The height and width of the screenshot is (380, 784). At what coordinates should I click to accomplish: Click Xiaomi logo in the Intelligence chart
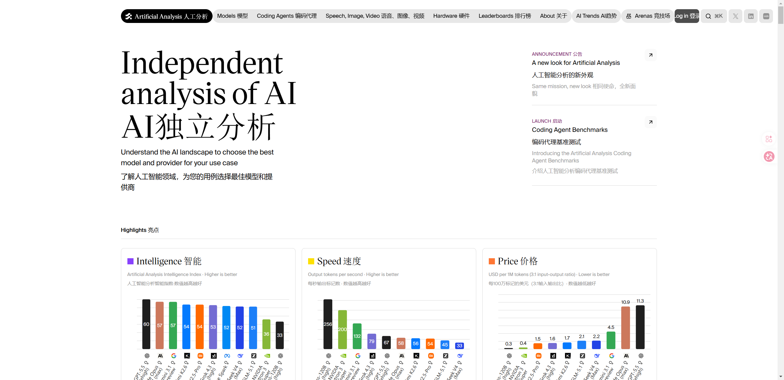200,356
